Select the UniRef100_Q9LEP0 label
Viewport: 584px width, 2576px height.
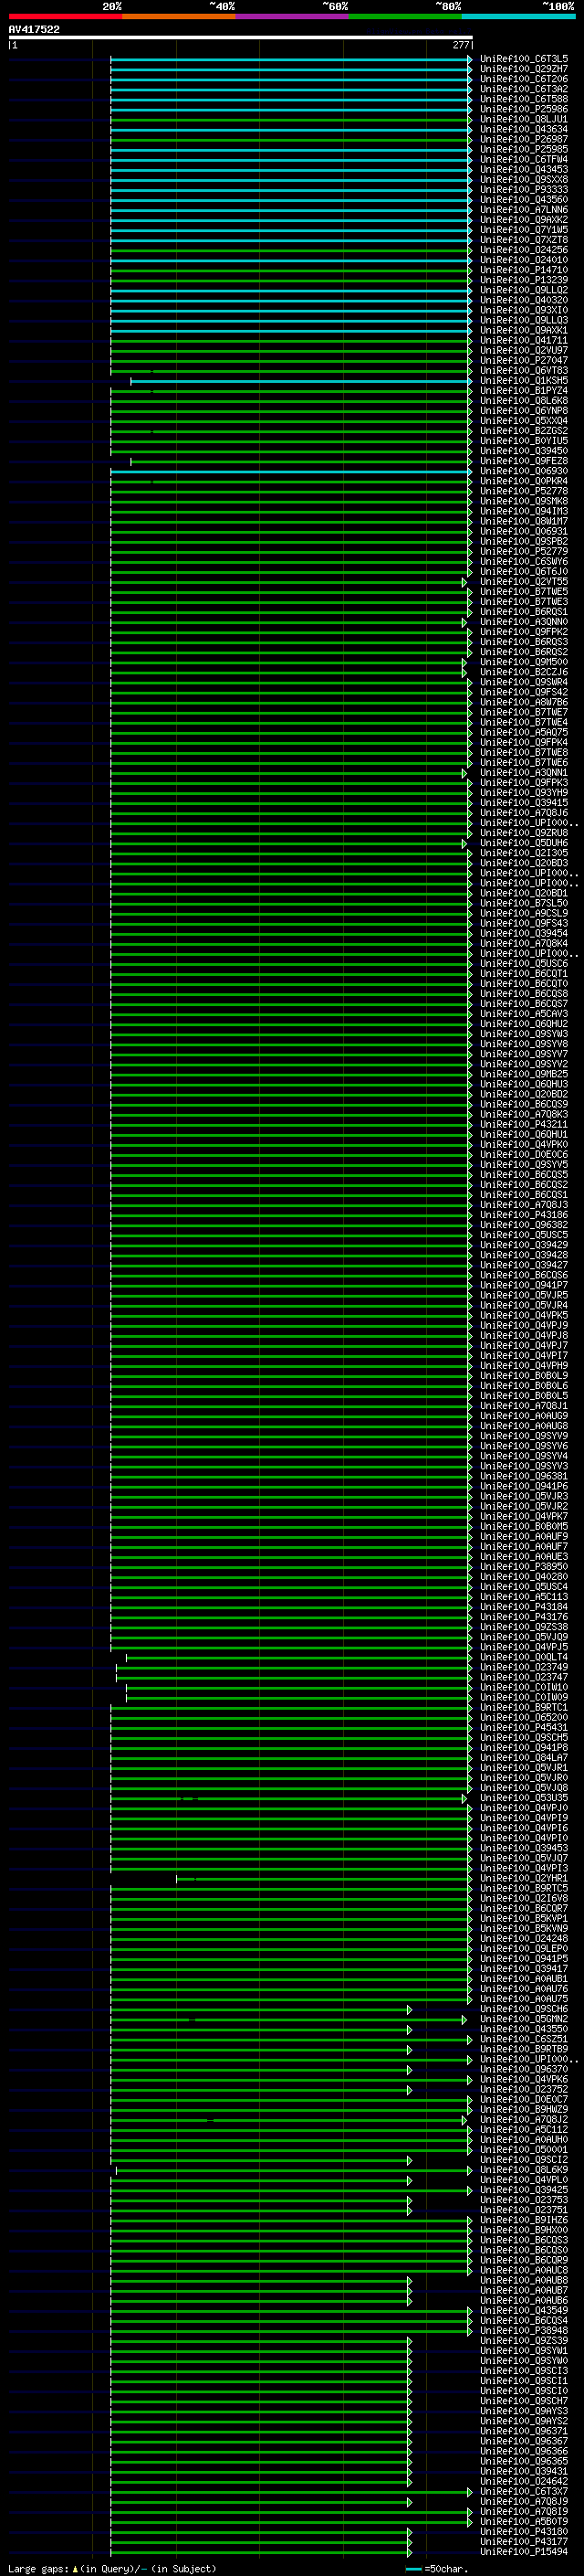point(524,1948)
